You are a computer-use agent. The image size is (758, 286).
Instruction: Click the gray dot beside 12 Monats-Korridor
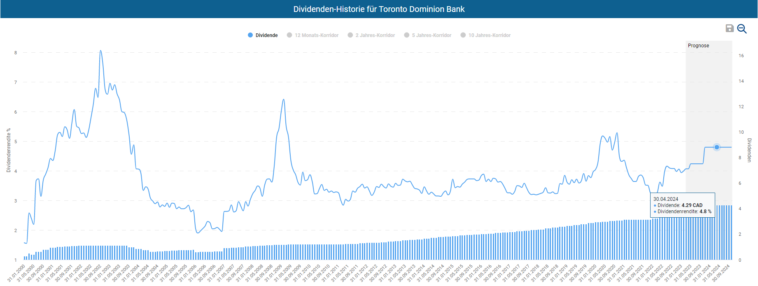coord(289,35)
